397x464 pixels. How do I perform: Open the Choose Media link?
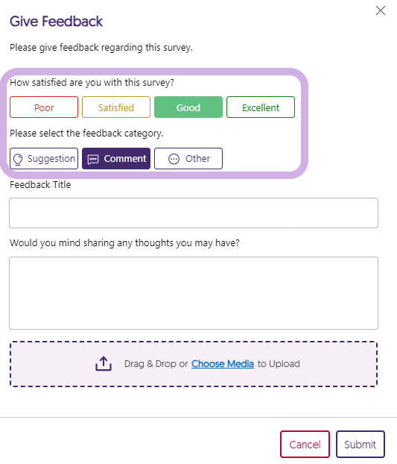(x=223, y=364)
